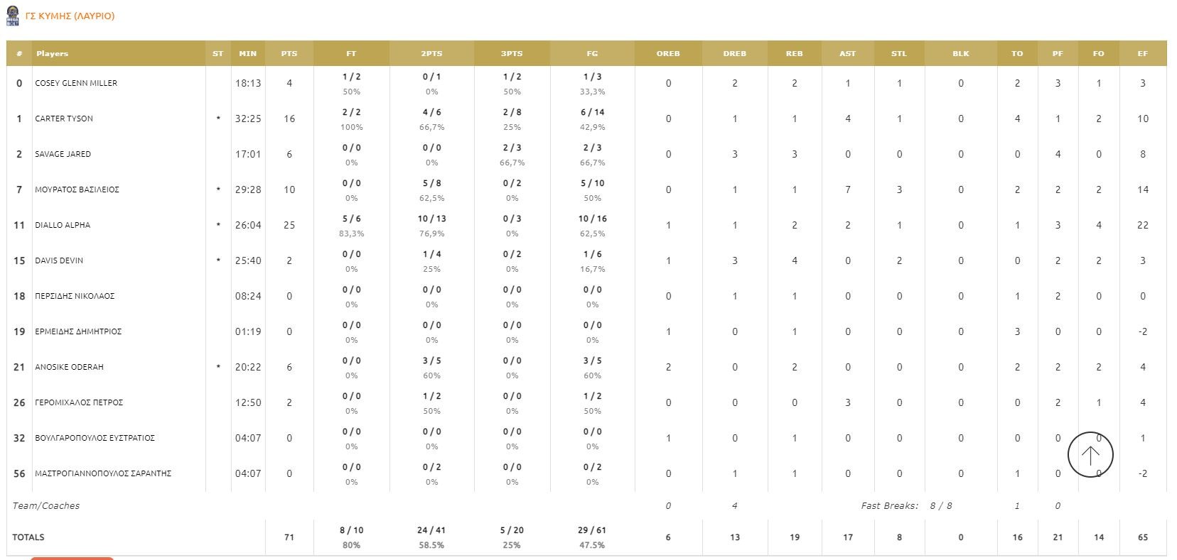The width and height of the screenshot is (1177, 560).
Task: Open player DIALLO ALPHA
Action: [63, 225]
